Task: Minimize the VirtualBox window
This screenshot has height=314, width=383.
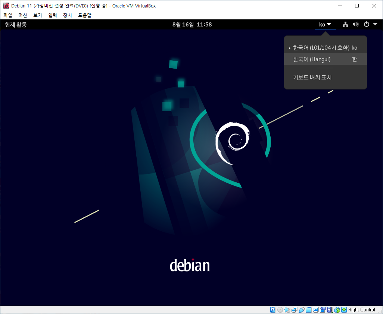Action: point(340,6)
